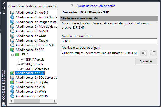
Task: Select the SDF_1\Parcels feature source
Action: 34,59
